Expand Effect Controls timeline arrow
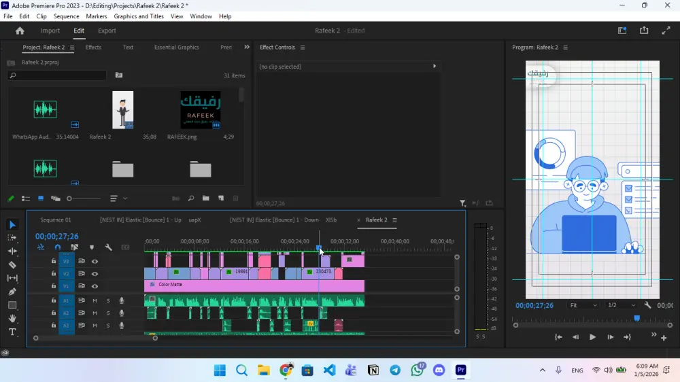Screen dimensions: 680x382 tap(434, 67)
